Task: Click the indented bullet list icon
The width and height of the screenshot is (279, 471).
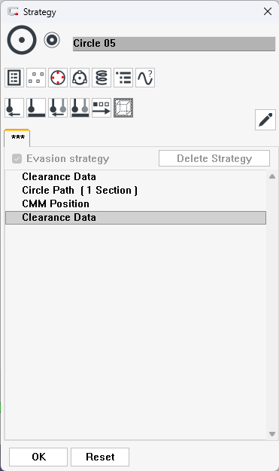Action: coord(123,78)
